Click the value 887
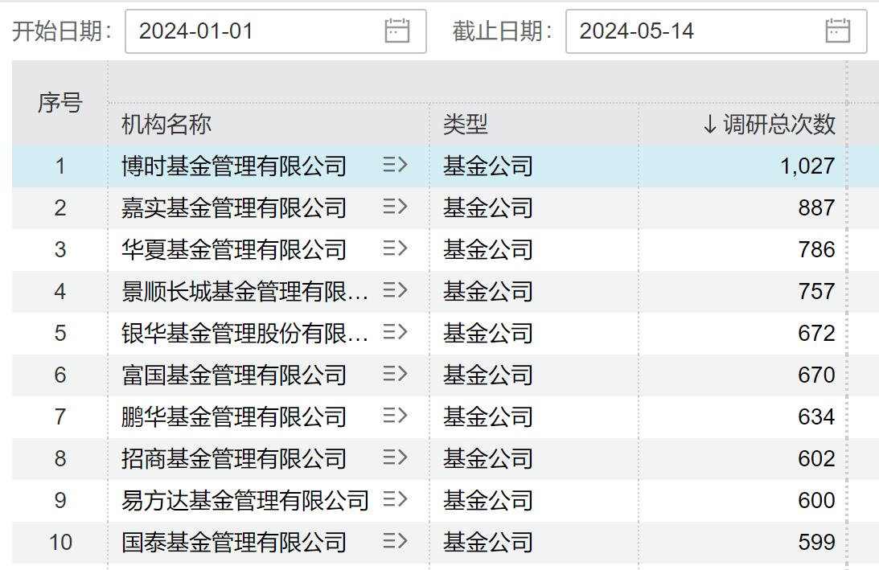Image resolution: width=879 pixels, height=570 pixels. pos(817,208)
